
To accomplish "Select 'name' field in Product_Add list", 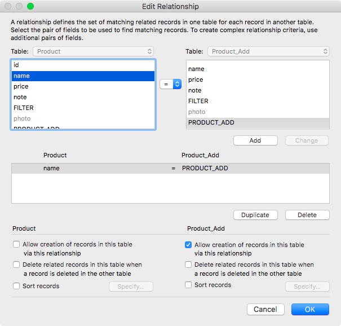I will [x=258, y=69].
